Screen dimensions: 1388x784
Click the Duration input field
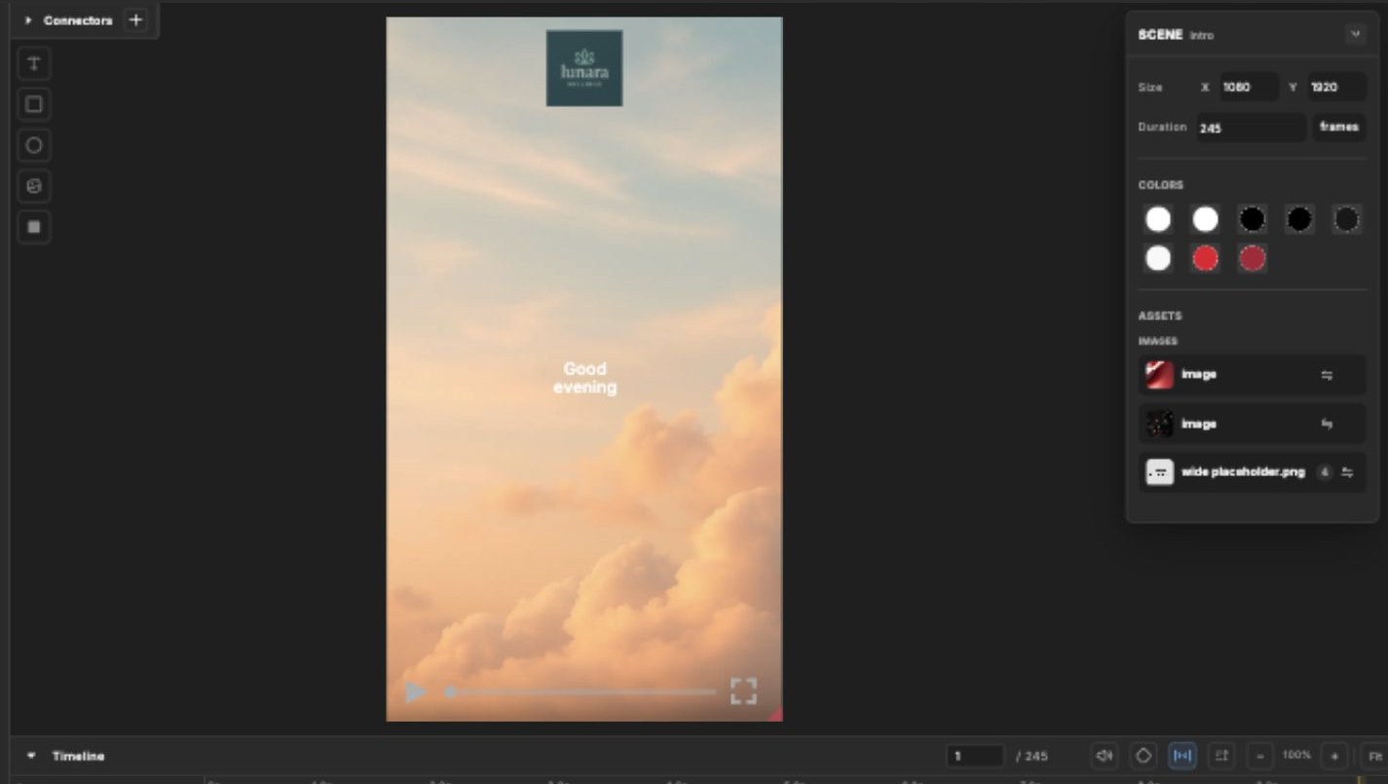[x=1251, y=128]
